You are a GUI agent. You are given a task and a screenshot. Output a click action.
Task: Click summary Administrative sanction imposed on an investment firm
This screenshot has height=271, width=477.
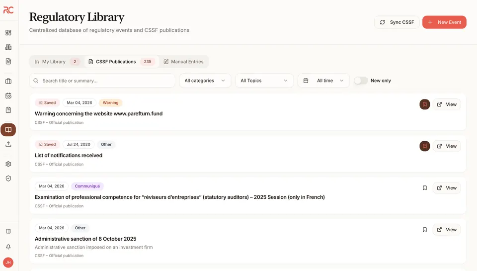(x=94, y=247)
